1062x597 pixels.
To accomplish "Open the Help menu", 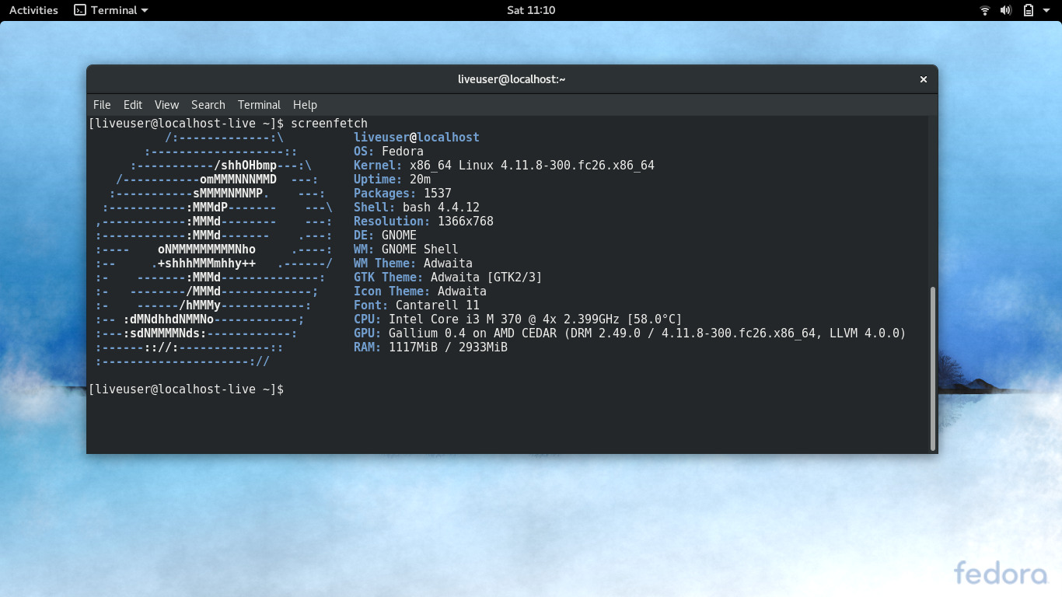I will pyautogui.click(x=305, y=105).
